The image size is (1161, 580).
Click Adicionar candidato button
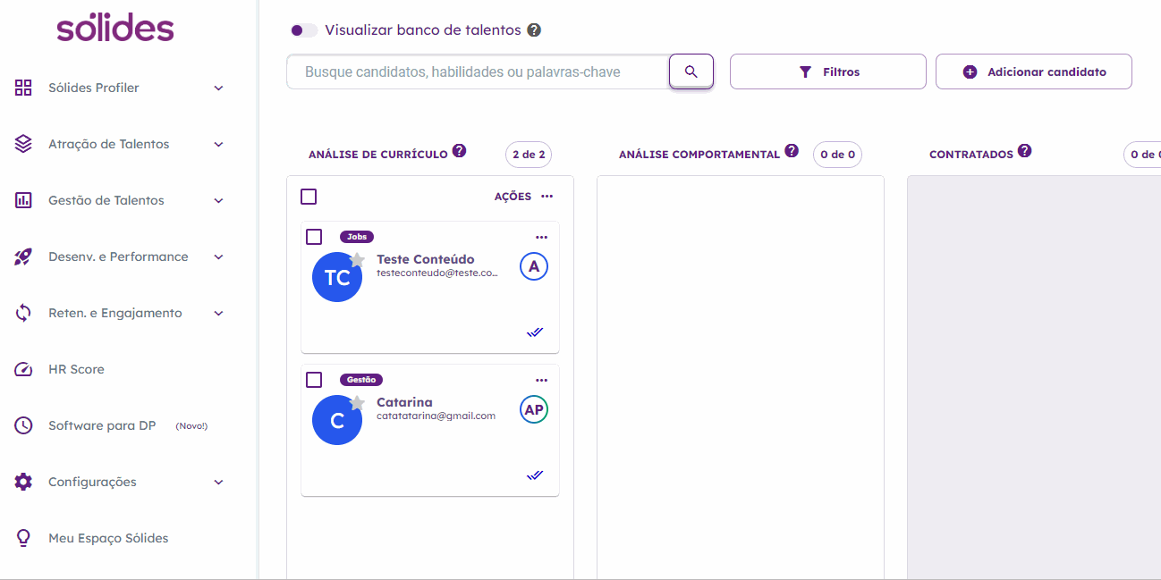(1034, 71)
